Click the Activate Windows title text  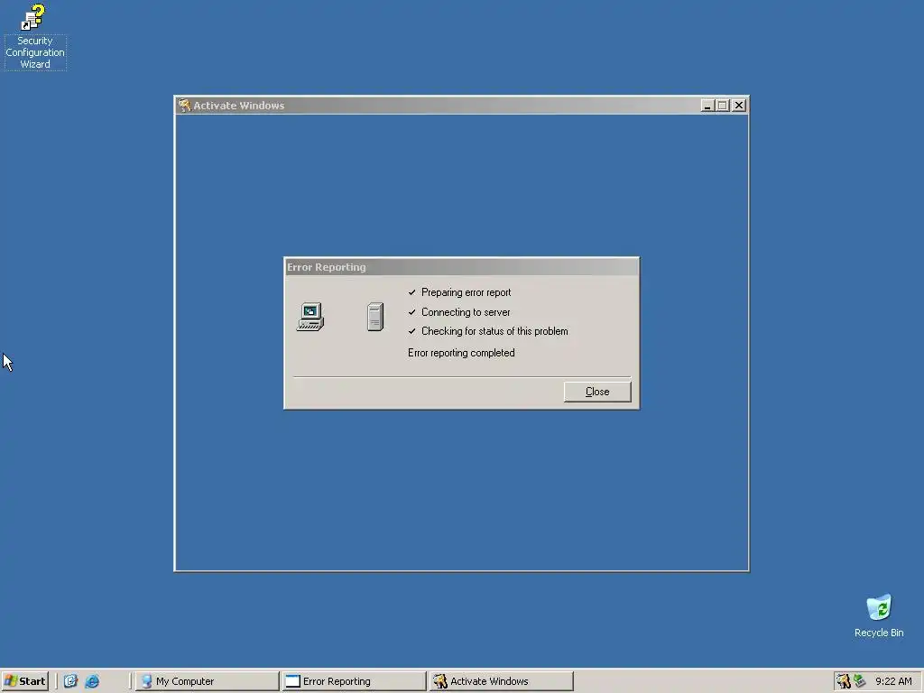pyautogui.click(x=238, y=106)
